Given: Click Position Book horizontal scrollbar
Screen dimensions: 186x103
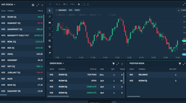Looking at the screenshot, I should pos(133,96).
